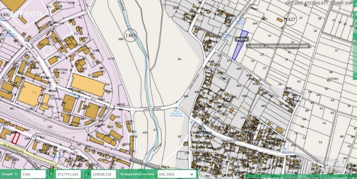
Task: Select parcel 18 on the map
Action: [x=179, y=136]
